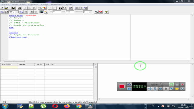Click the Undo arrow icon
This screenshot has height=109, width=194.
pyautogui.click(x=50, y=8)
